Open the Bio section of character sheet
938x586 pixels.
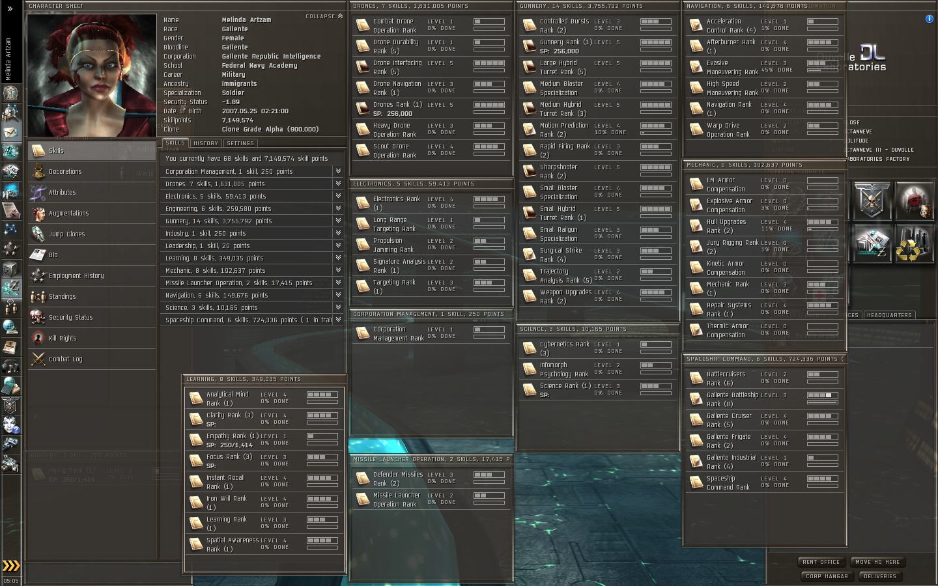(92, 255)
